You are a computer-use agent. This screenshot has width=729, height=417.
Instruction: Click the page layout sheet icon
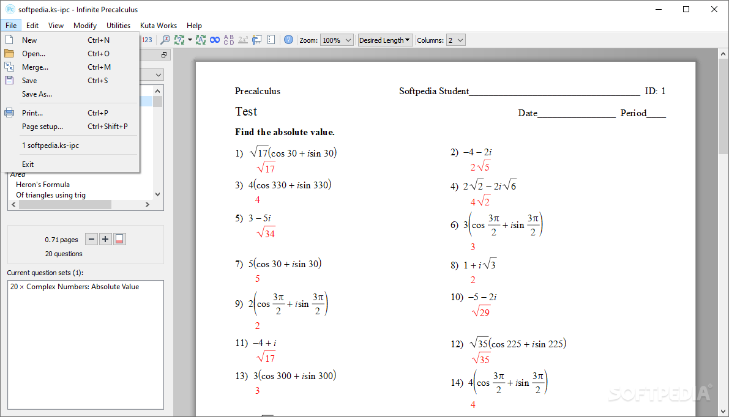(271, 40)
